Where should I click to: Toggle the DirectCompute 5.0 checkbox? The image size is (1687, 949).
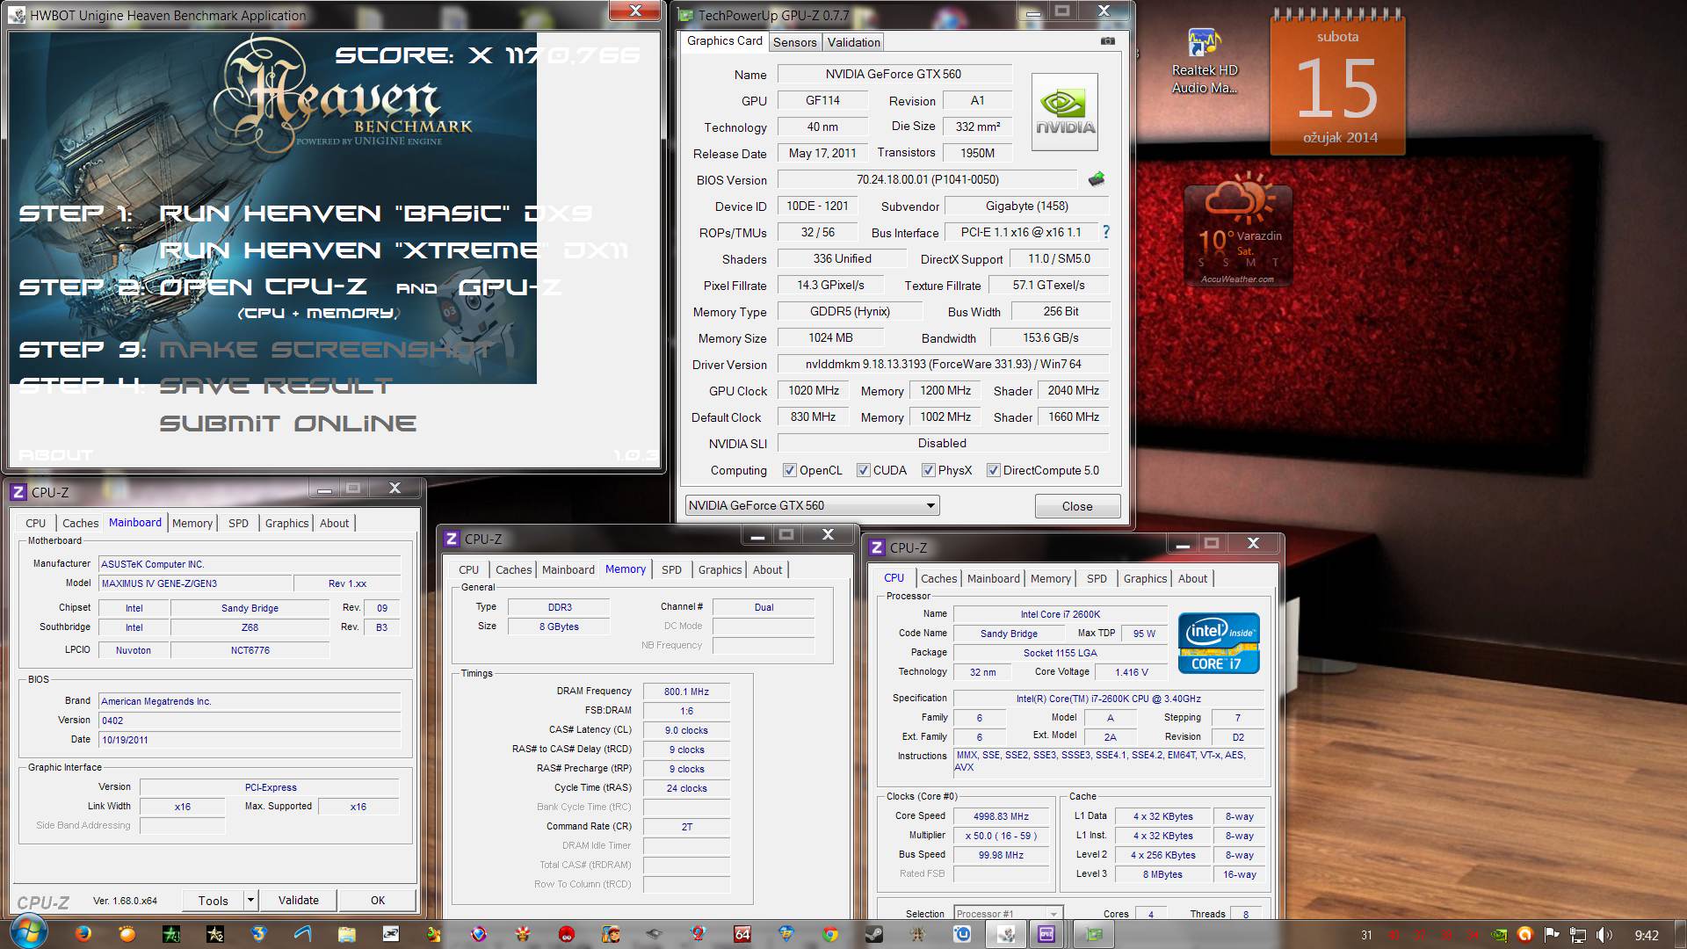click(x=993, y=470)
